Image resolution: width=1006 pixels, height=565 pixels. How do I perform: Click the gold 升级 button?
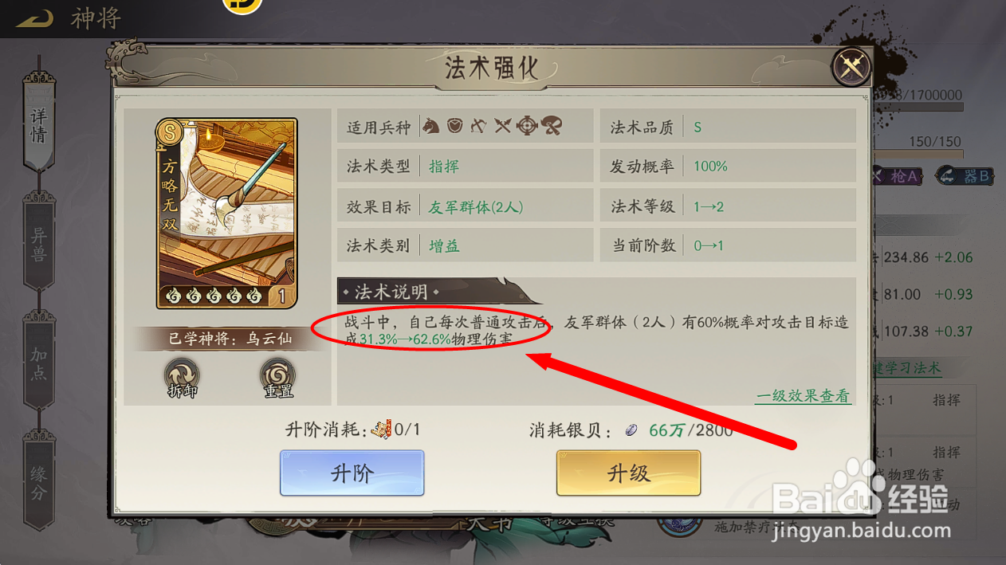point(628,473)
